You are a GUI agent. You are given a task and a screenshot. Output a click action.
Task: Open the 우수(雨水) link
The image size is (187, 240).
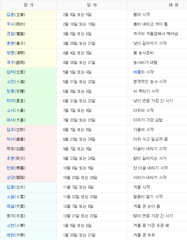click(x=11, y=24)
